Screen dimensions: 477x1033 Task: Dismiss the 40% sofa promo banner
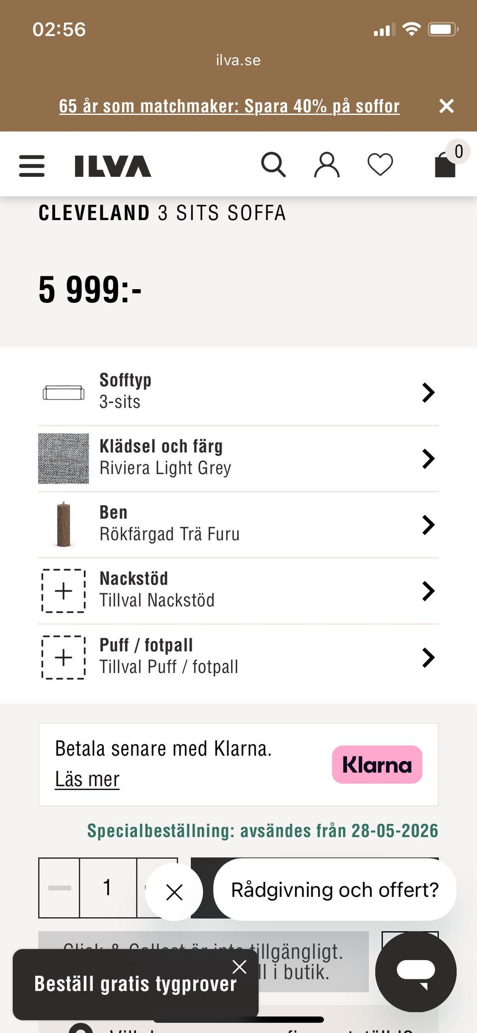(x=446, y=106)
